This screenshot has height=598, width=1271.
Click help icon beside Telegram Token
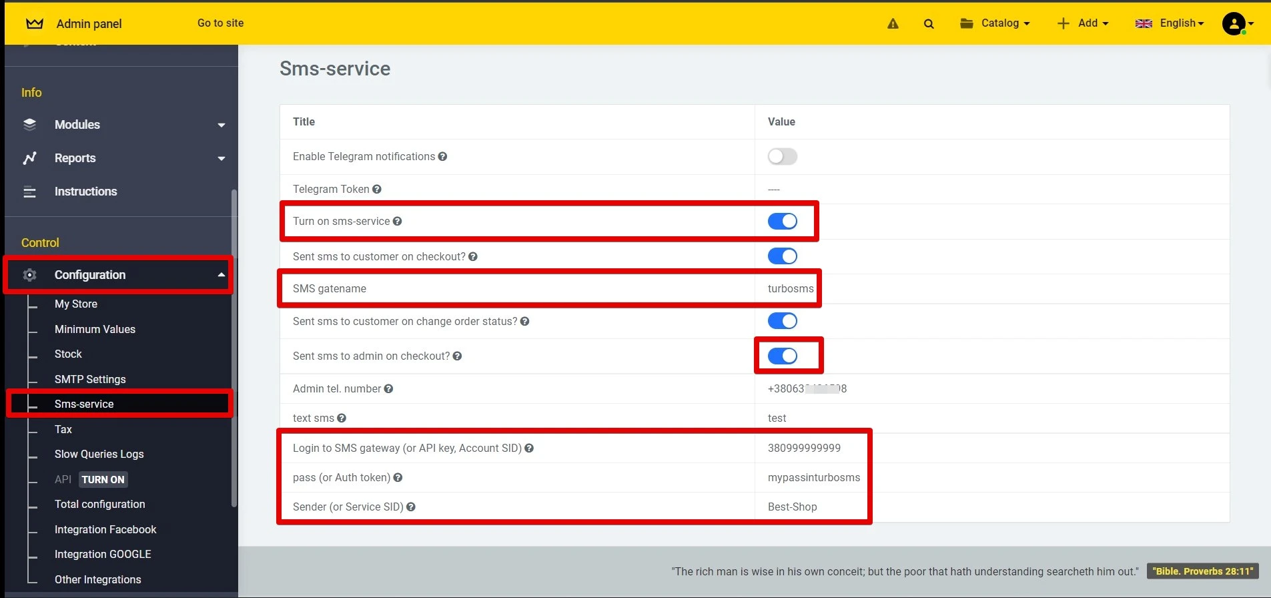[x=377, y=190]
